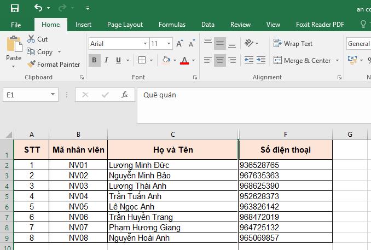Toggle Center horizontal alignment icon
371x250 pixels.
220,60
